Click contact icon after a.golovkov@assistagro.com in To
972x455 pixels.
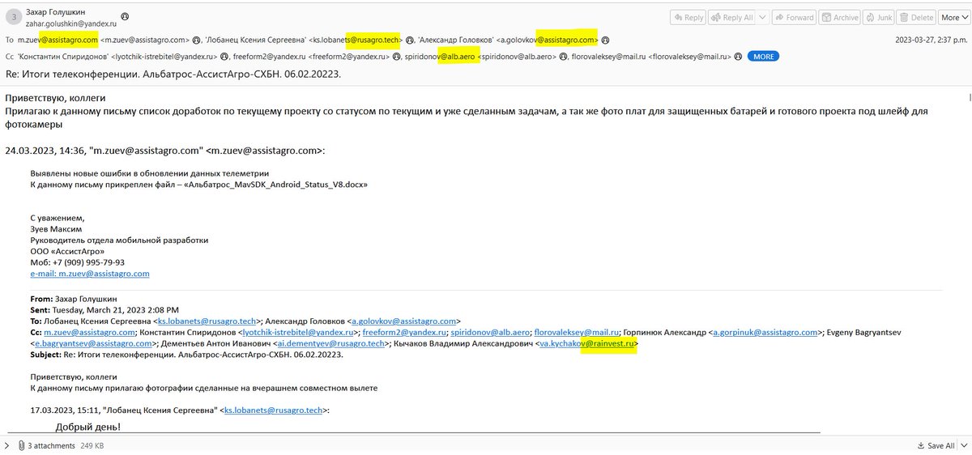(x=606, y=40)
